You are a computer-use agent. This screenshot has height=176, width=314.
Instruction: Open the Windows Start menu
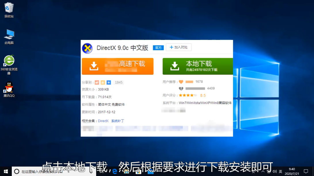[x=6, y=171]
